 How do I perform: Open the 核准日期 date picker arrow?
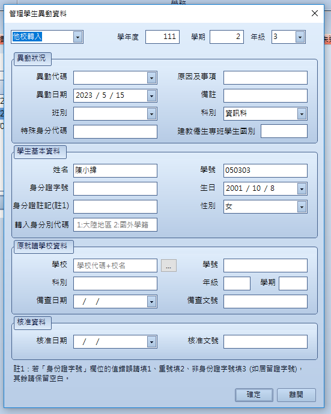click(x=151, y=342)
